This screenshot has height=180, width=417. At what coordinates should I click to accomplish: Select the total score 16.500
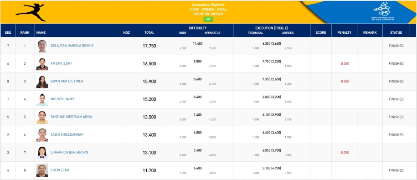pos(149,64)
